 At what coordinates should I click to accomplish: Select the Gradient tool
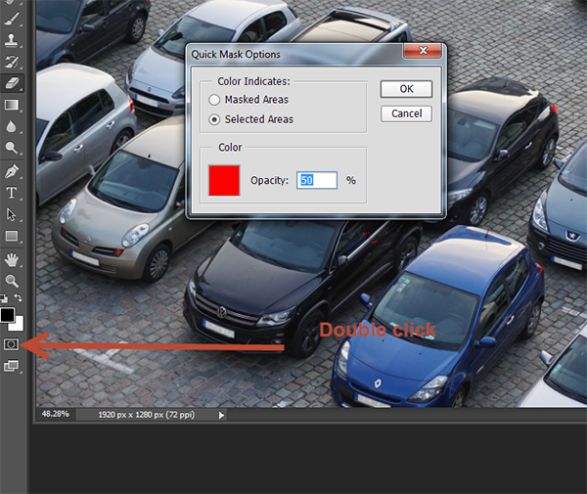coord(13,105)
